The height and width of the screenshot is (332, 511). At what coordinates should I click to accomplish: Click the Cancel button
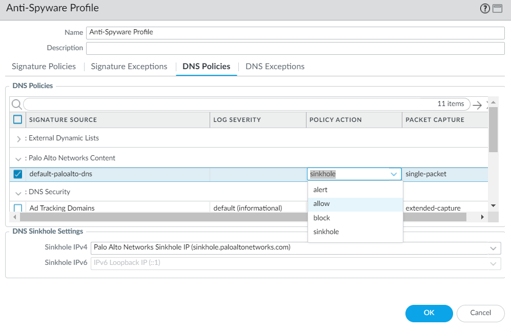point(480,314)
